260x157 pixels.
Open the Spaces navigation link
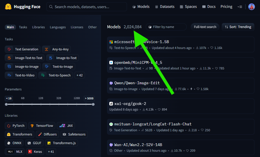[x=188, y=7]
